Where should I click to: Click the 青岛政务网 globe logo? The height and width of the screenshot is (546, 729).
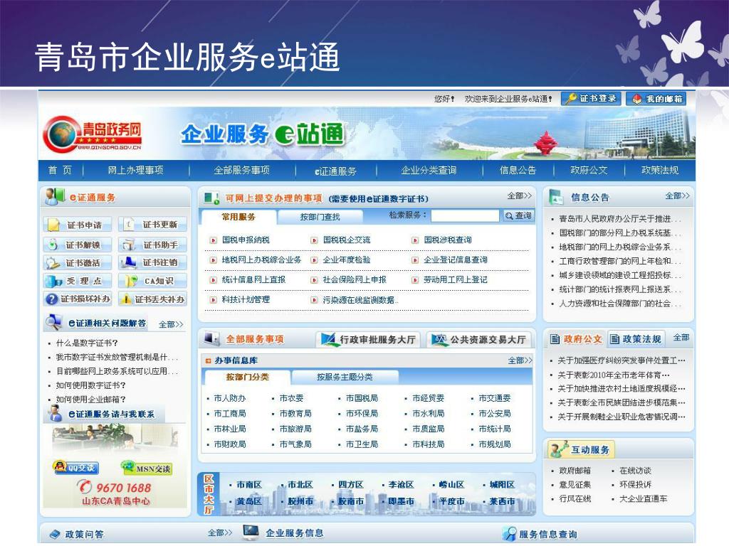click(x=92, y=134)
